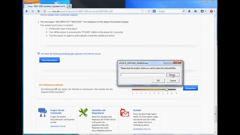Open the red Adblock icon menu

coord(213,11)
